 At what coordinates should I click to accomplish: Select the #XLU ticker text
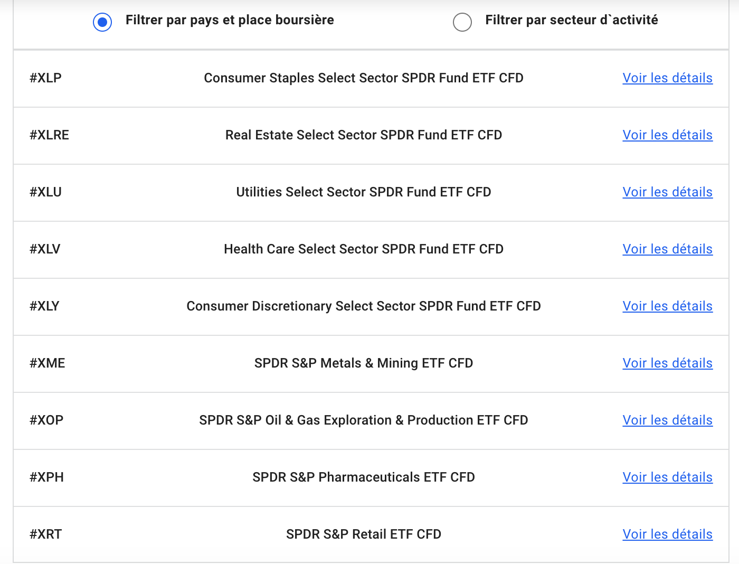pyautogui.click(x=45, y=192)
